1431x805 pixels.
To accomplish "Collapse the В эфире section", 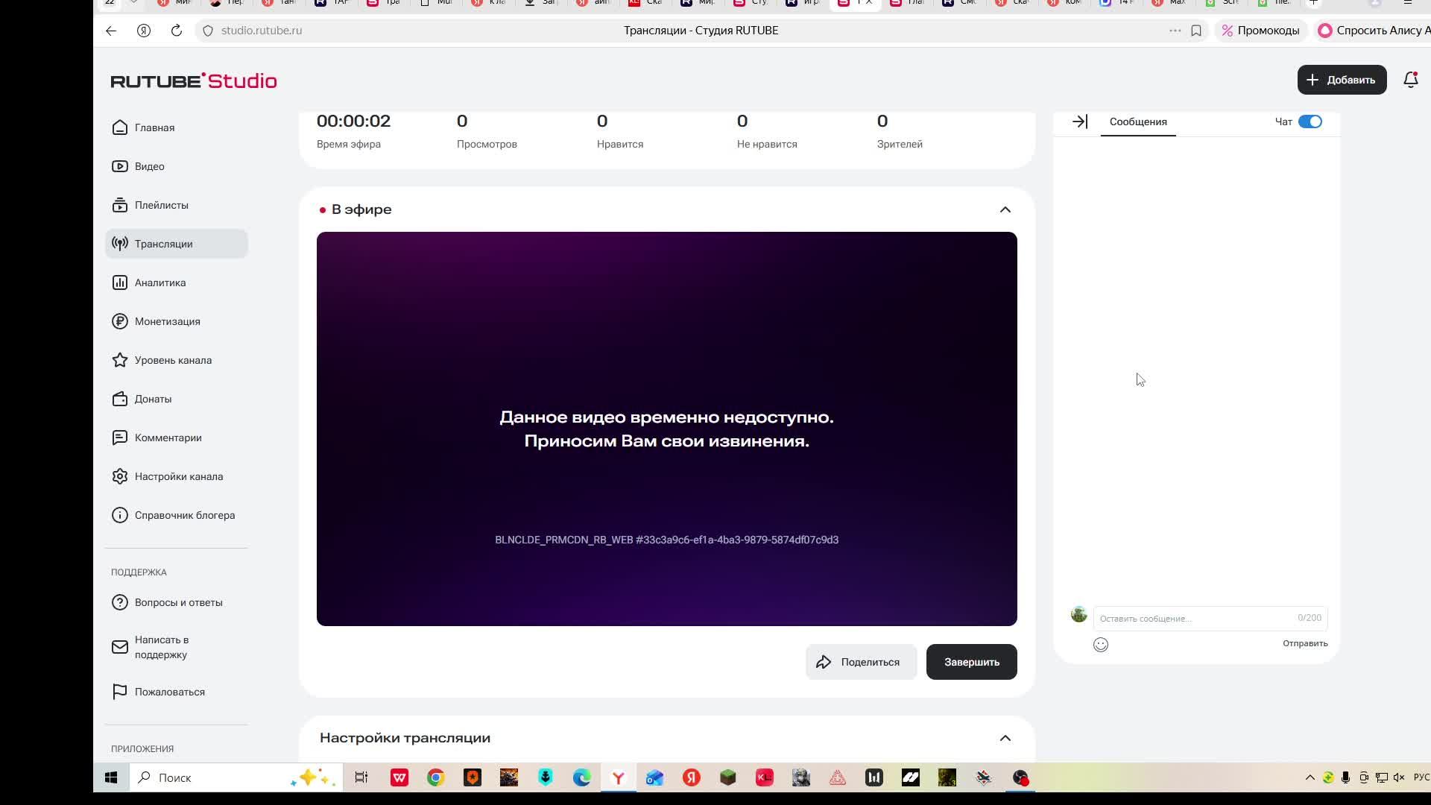I will [x=1005, y=209].
